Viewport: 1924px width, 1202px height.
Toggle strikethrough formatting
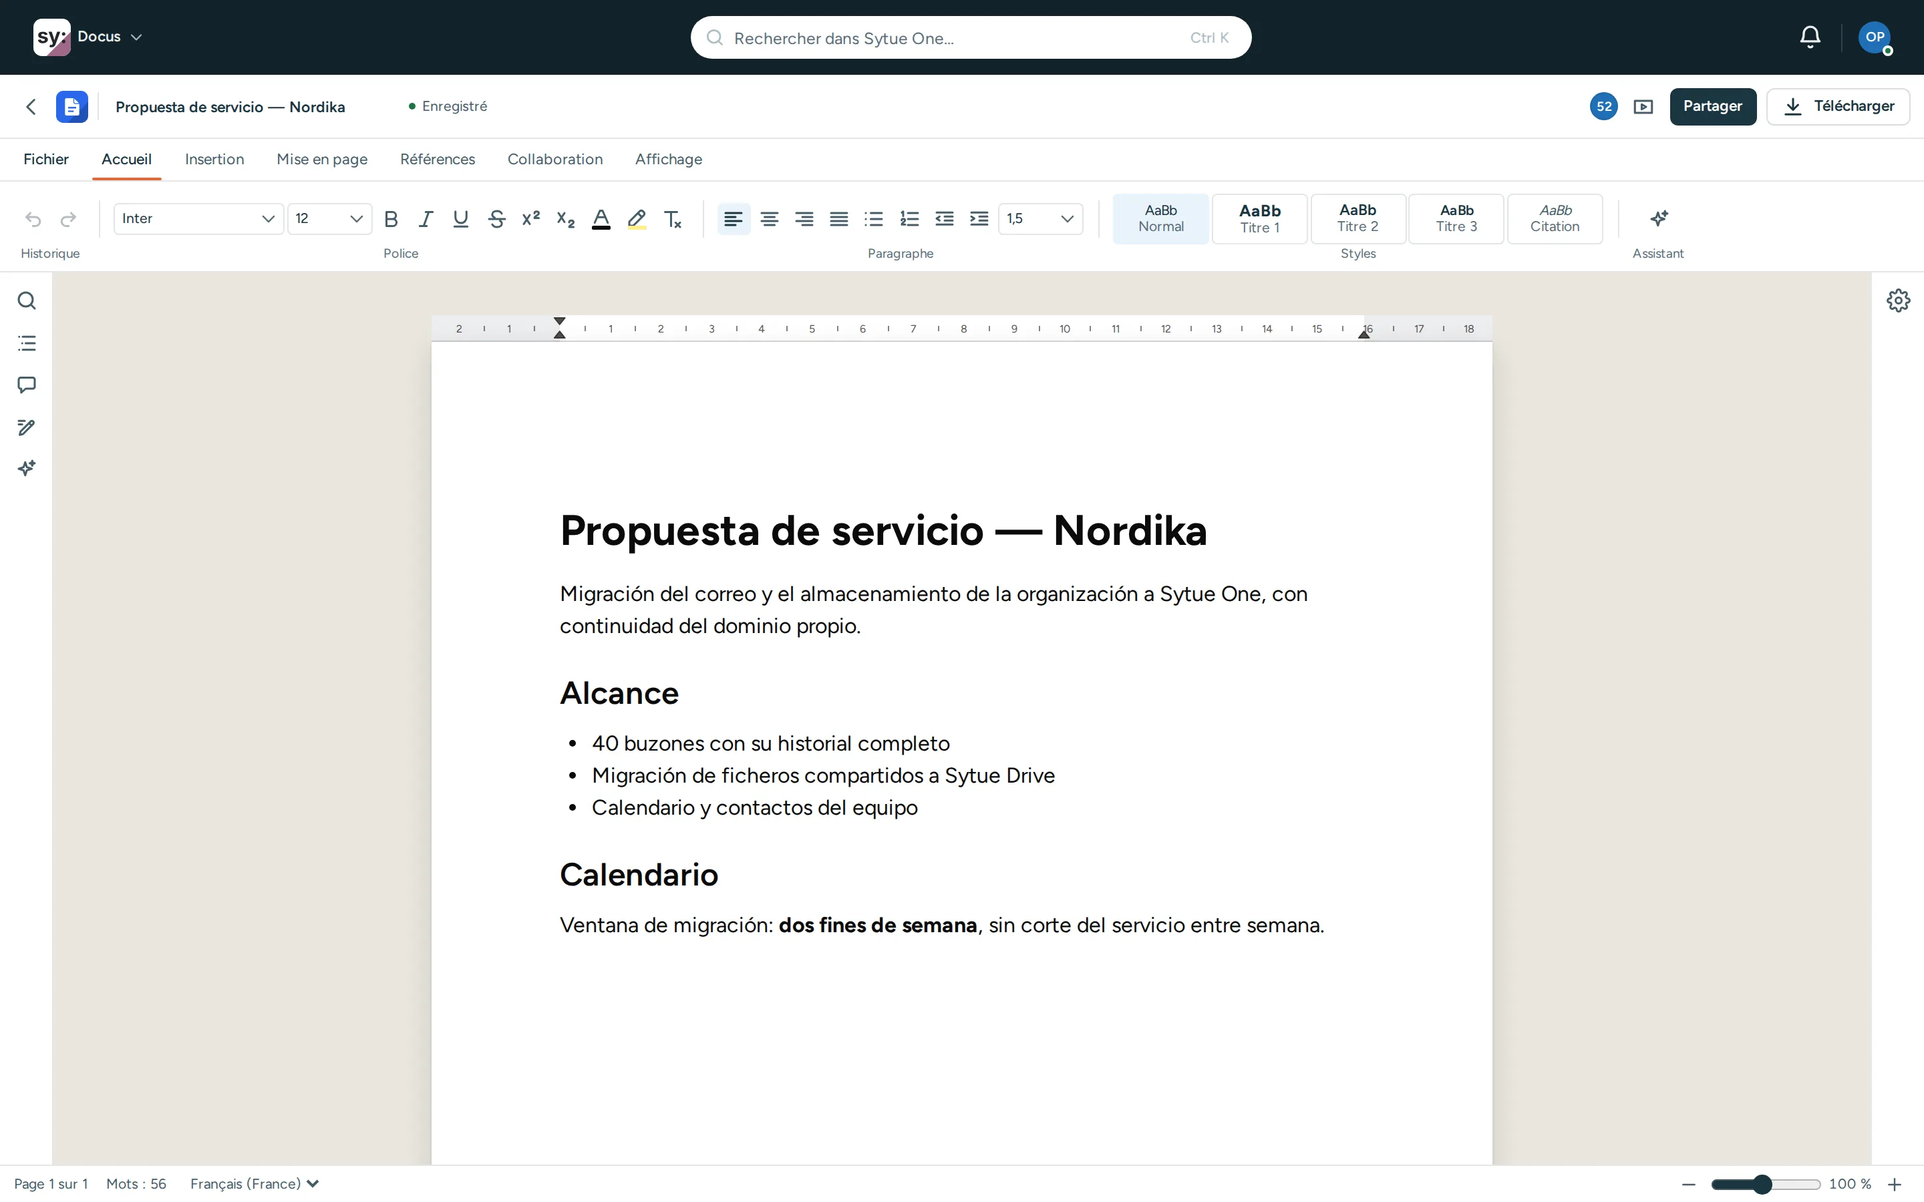(x=497, y=218)
